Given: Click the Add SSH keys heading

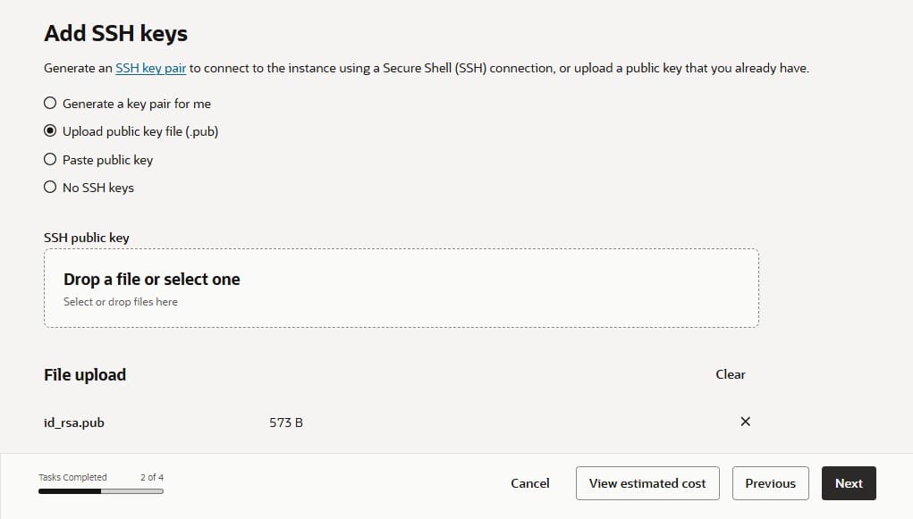Looking at the screenshot, I should 115,34.
